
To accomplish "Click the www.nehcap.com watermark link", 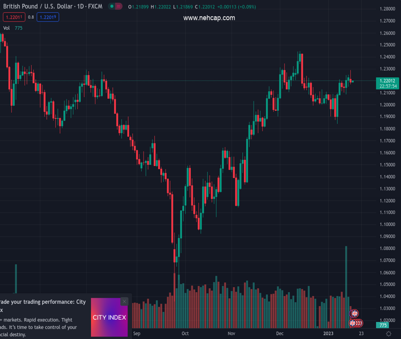I will tap(209, 18).
